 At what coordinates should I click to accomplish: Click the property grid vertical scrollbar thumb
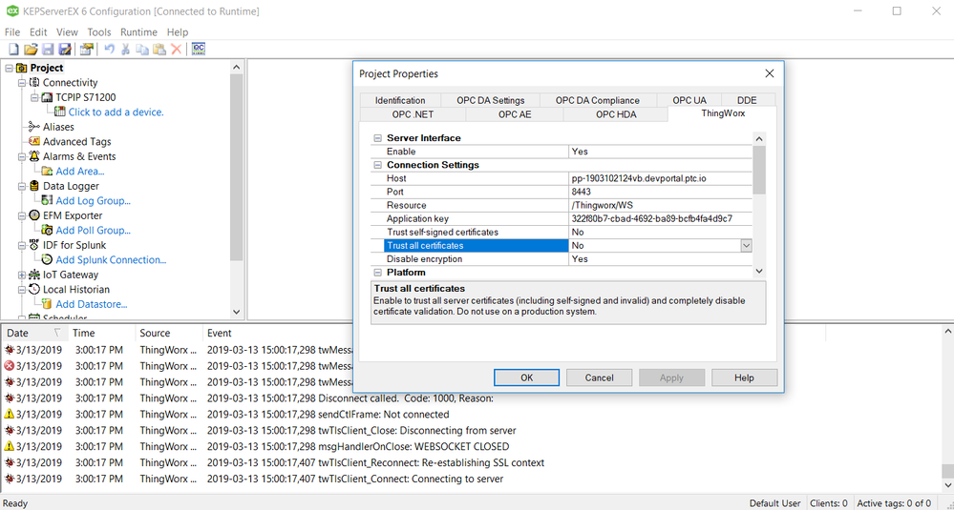[x=759, y=170]
